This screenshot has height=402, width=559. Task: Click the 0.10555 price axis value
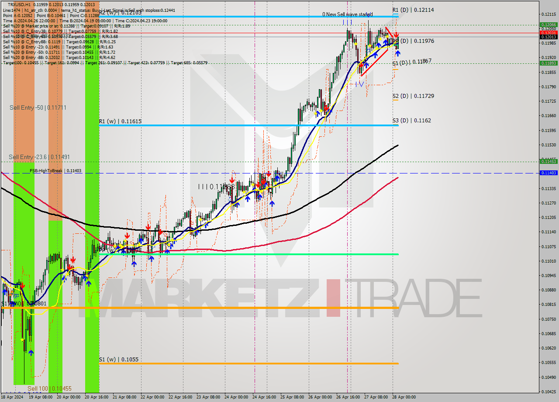pyautogui.click(x=549, y=363)
